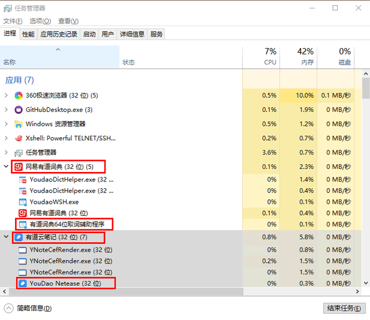Click the vertical scrollbar down arrow
This screenshot has height=320, width=370.
(x=366, y=283)
